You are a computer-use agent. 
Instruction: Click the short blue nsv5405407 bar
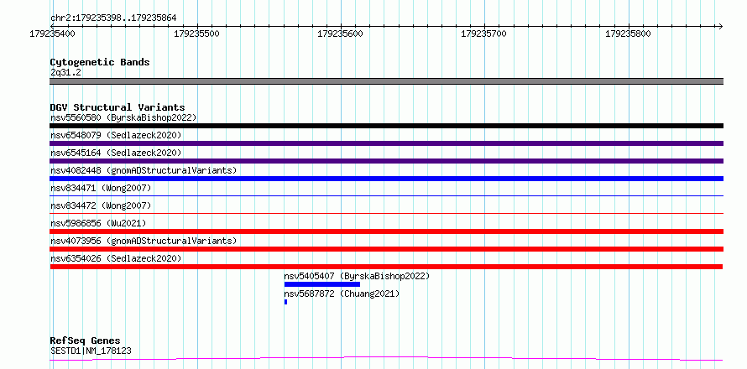tap(322, 284)
